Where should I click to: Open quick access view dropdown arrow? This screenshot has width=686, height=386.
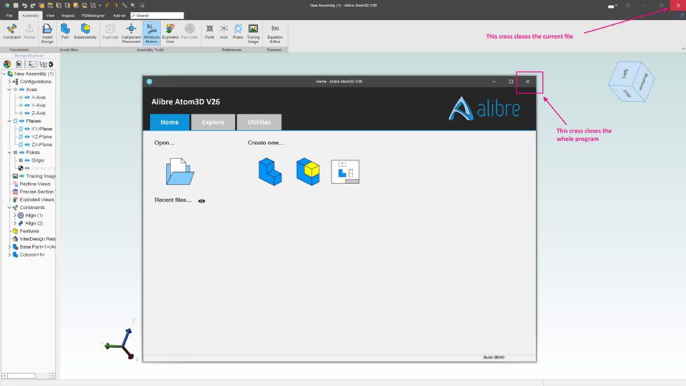coord(100,5)
